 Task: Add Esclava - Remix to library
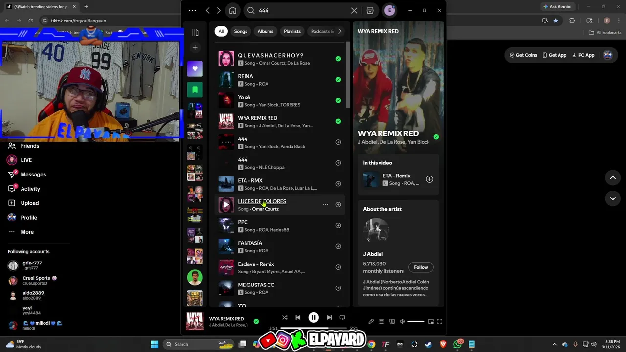pyautogui.click(x=338, y=267)
